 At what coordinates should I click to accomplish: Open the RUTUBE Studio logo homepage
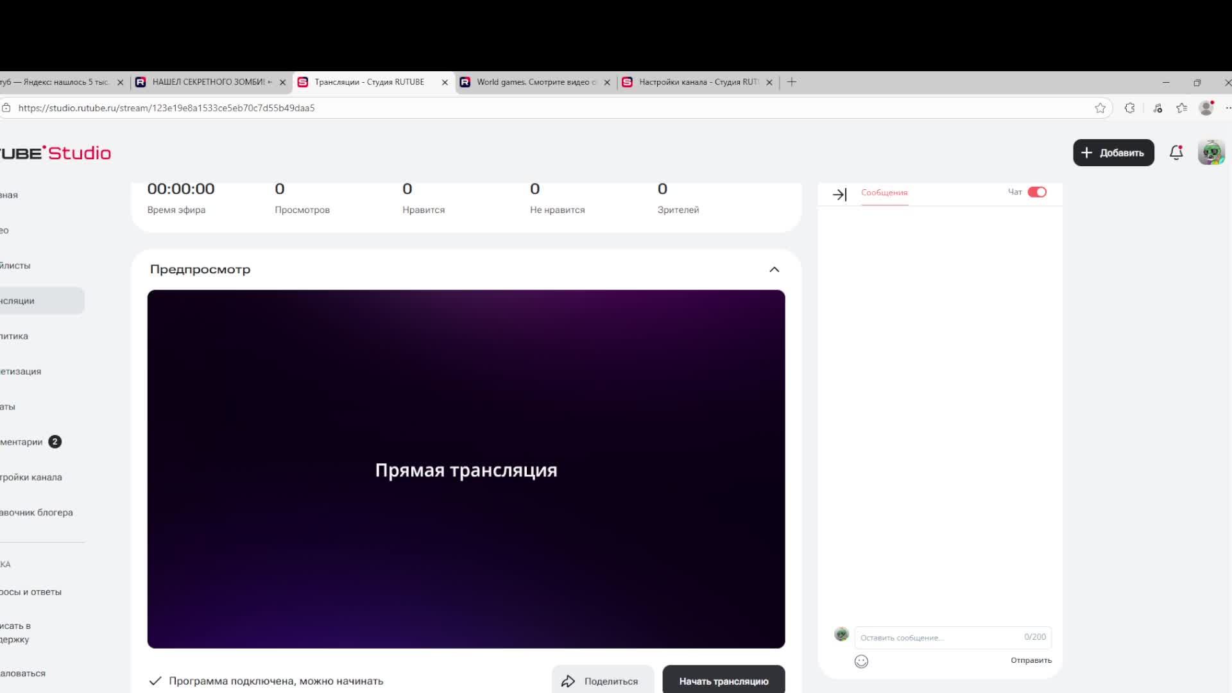click(x=55, y=153)
